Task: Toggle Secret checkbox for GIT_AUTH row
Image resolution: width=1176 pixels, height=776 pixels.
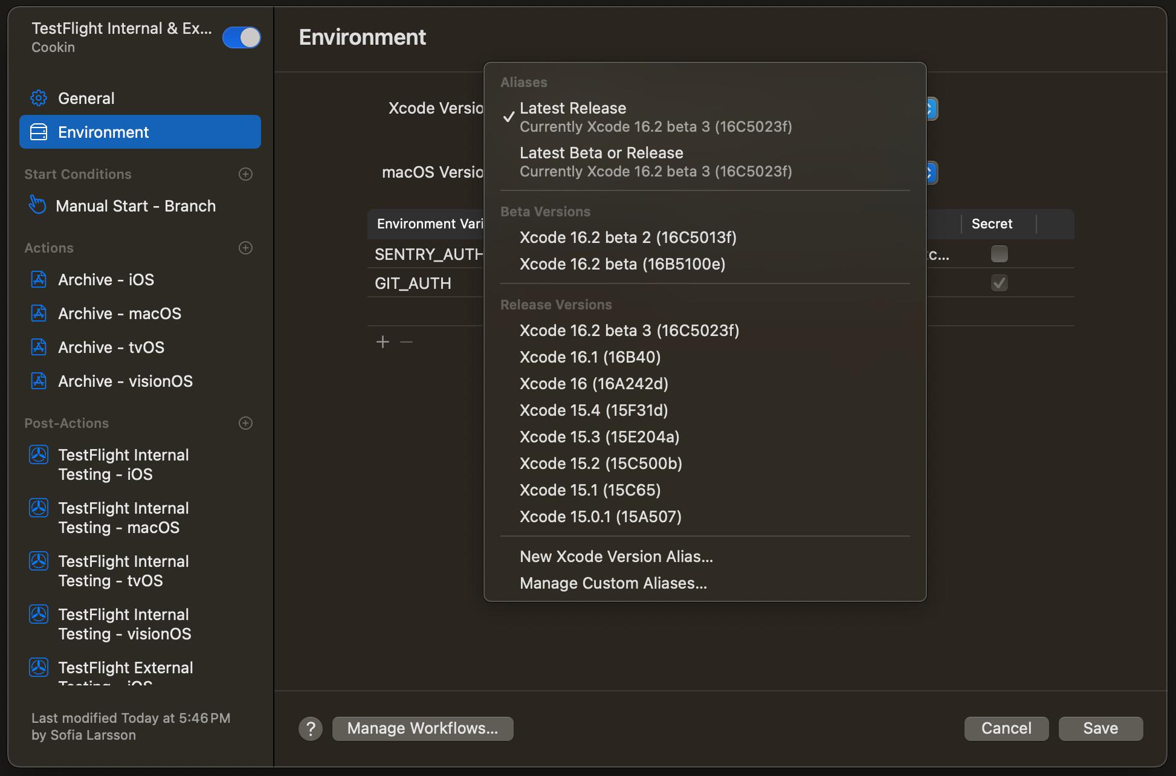Action: coord(1000,283)
